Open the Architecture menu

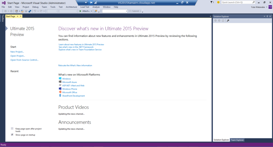point(71,7)
